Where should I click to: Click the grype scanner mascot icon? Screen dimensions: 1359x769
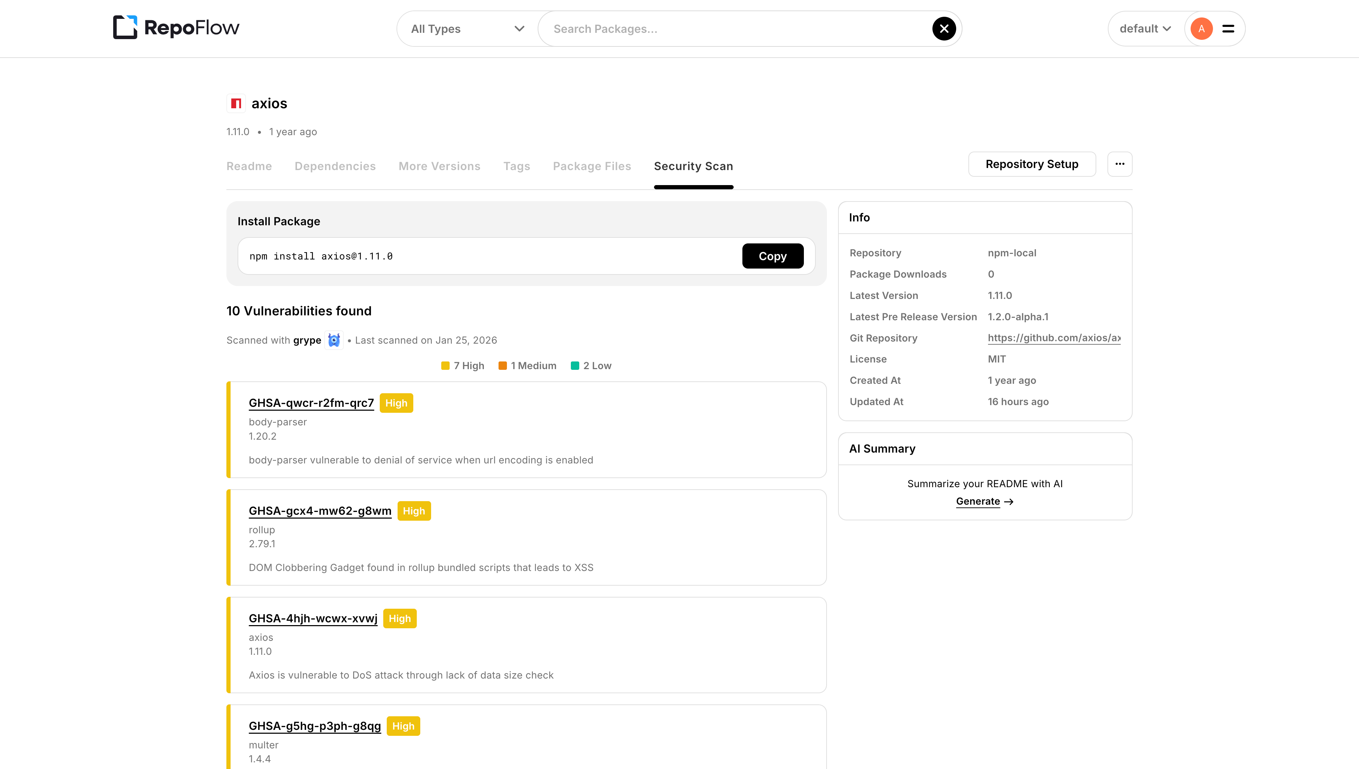[x=334, y=340]
